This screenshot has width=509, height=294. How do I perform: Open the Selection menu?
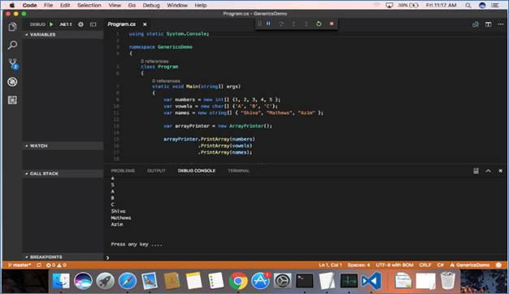[89, 5]
